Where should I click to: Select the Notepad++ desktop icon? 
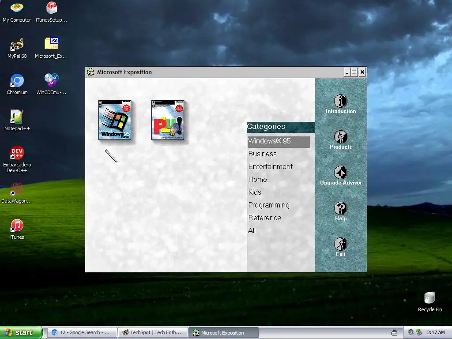tap(17, 120)
